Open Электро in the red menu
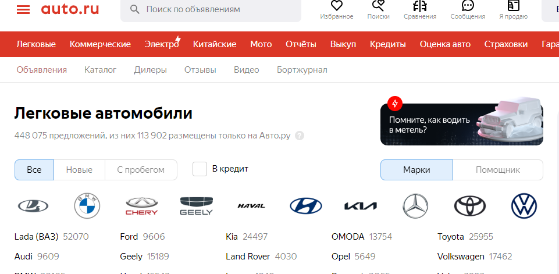Screen dimensions: 559x274 click(x=162, y=44)
